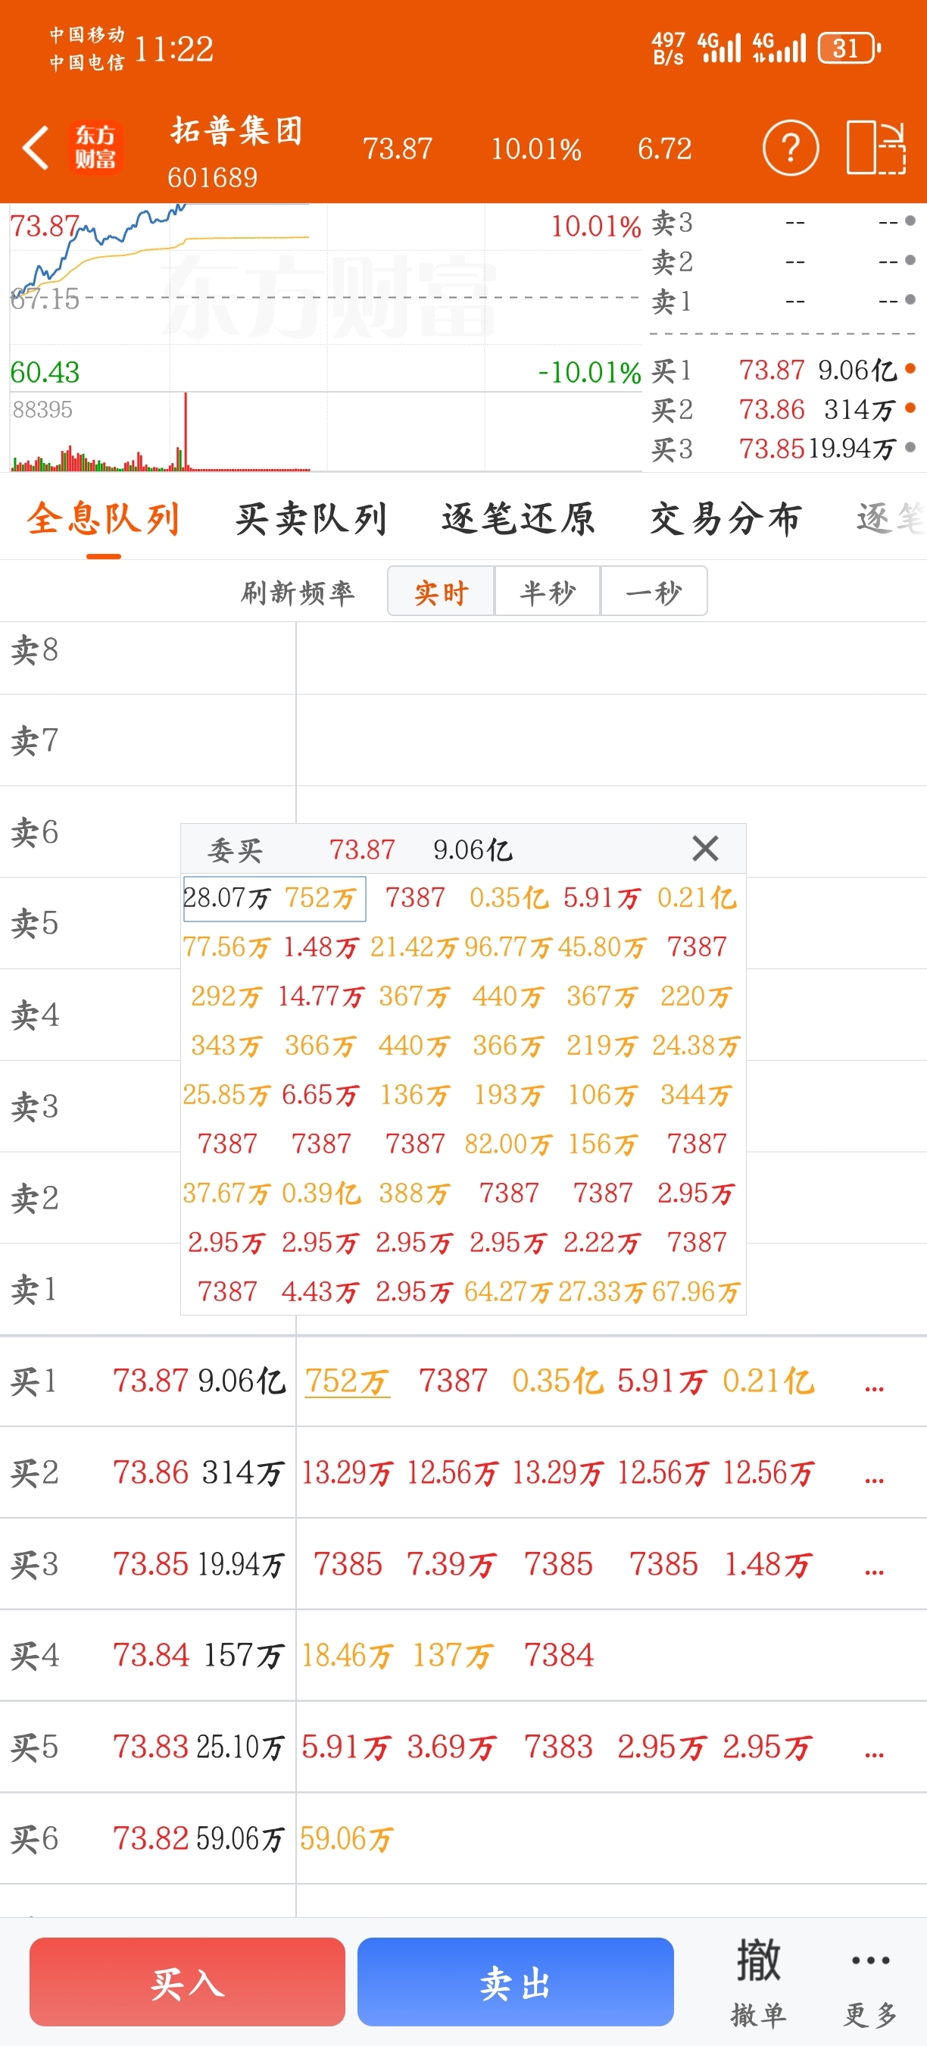Viewport: 927px width, 2046px height.
Task: Tap the 10.01% change in header
Action: (536, 149)
